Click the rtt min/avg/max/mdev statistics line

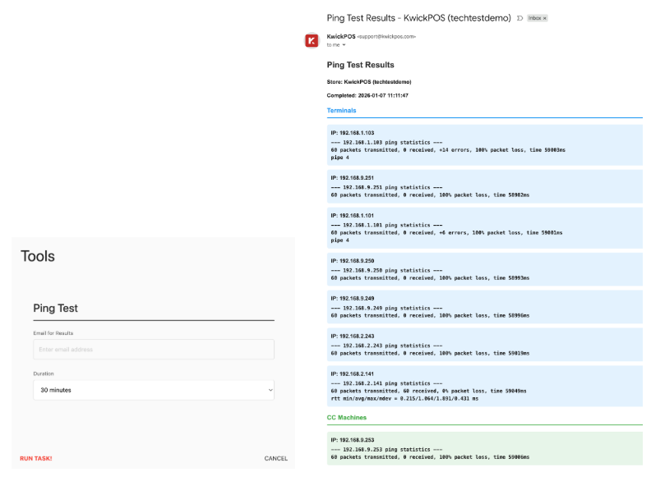point(404,398)
